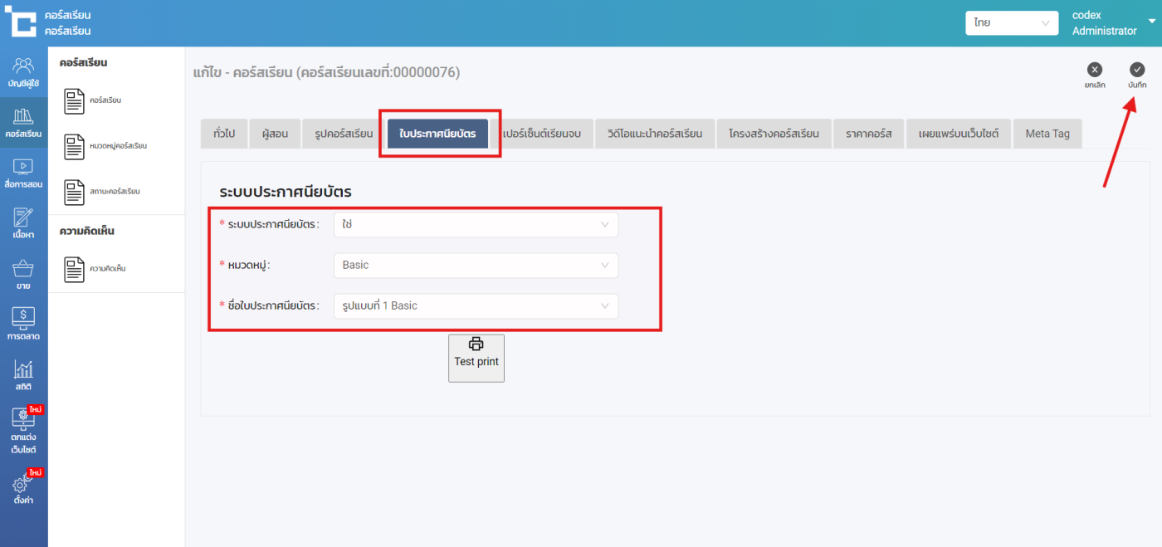1162x547 pixels.
Task: Open the บัญชีผู้ใช้ (user accounts) sidebar icon
Action: pyautogui.click(x=23, y=66)
